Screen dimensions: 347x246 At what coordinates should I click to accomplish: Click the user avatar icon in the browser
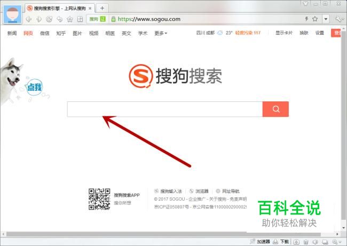click(13, 14)
